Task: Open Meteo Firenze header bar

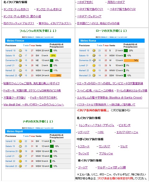Action: pyautogui.click(x=38, y=41)
